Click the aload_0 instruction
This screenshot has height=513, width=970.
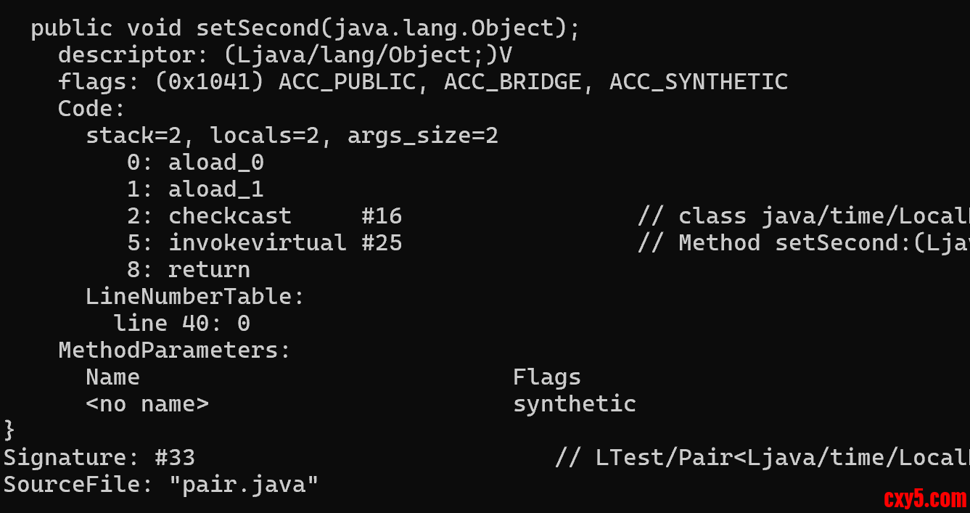tap(215, 163)
